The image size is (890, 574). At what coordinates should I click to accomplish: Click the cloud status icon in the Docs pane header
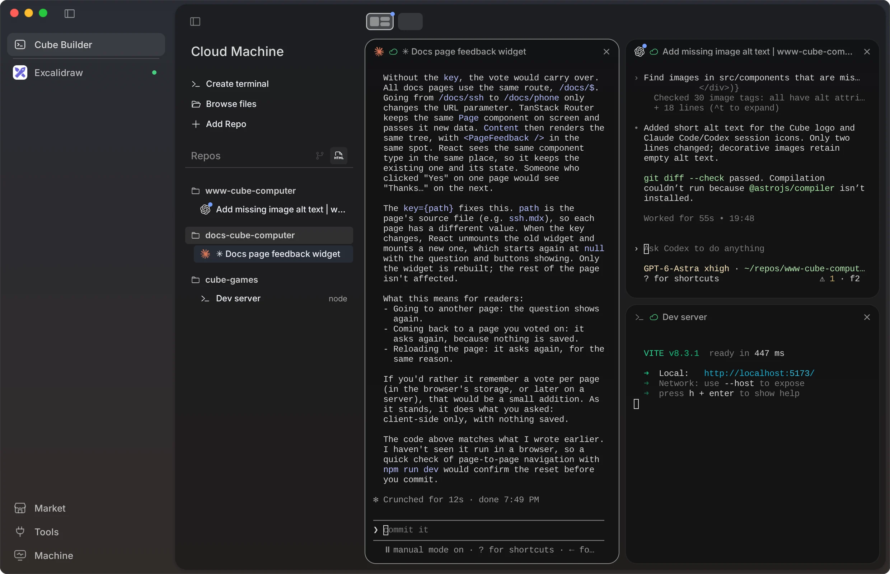tap(393, 52)
